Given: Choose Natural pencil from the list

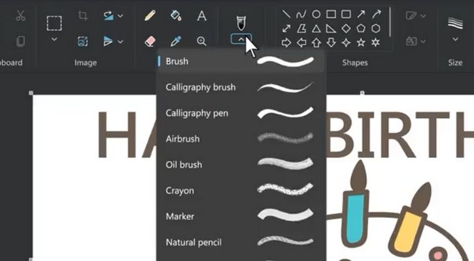Looking at the screenshot, I should (241, 242).
